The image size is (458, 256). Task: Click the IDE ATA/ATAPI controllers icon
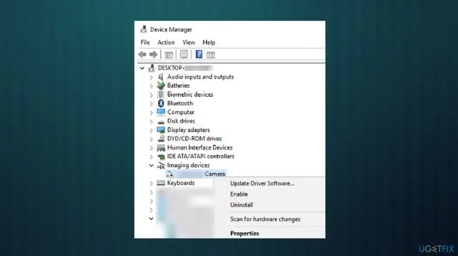click(x=160, y=156)
